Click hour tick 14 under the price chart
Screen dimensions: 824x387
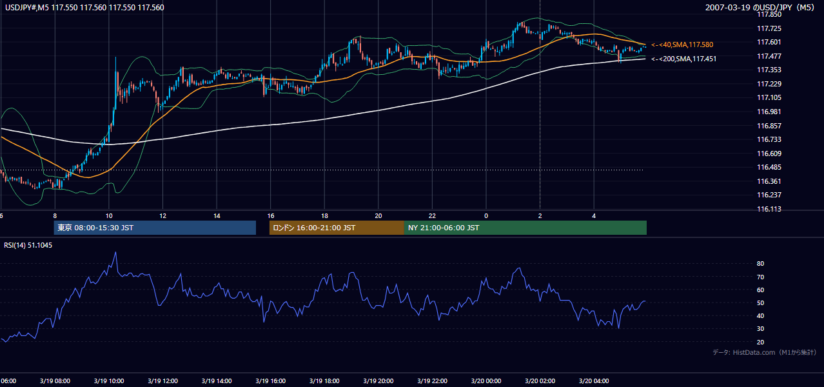(x=217, y=215)
